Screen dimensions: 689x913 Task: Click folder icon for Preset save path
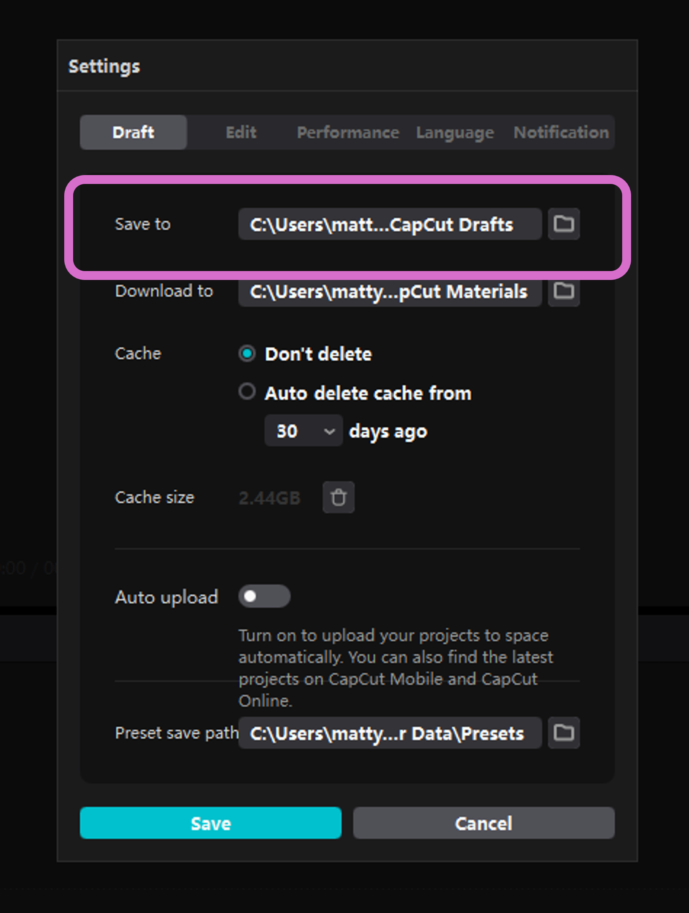[563, 732]
